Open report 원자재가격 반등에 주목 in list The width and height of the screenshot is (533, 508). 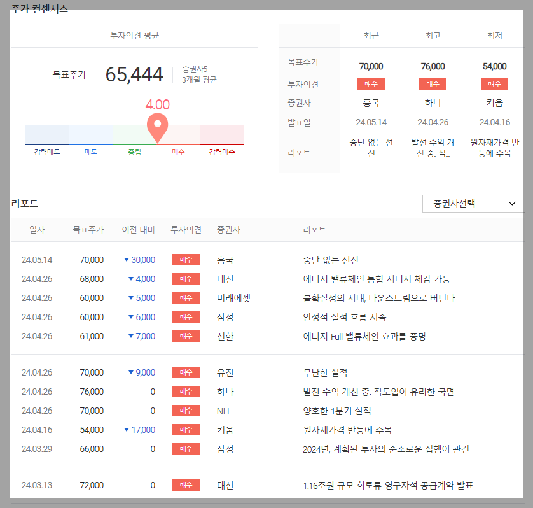click(347, 430)
